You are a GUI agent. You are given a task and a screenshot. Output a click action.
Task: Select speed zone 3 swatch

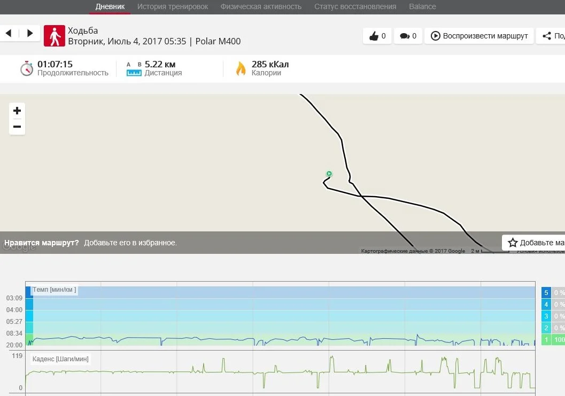click(546, 316)
